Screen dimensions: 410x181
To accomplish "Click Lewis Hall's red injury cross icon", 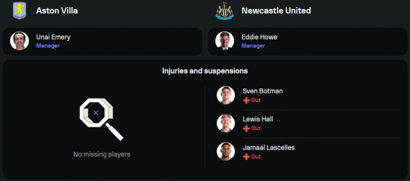I will 246,129.
